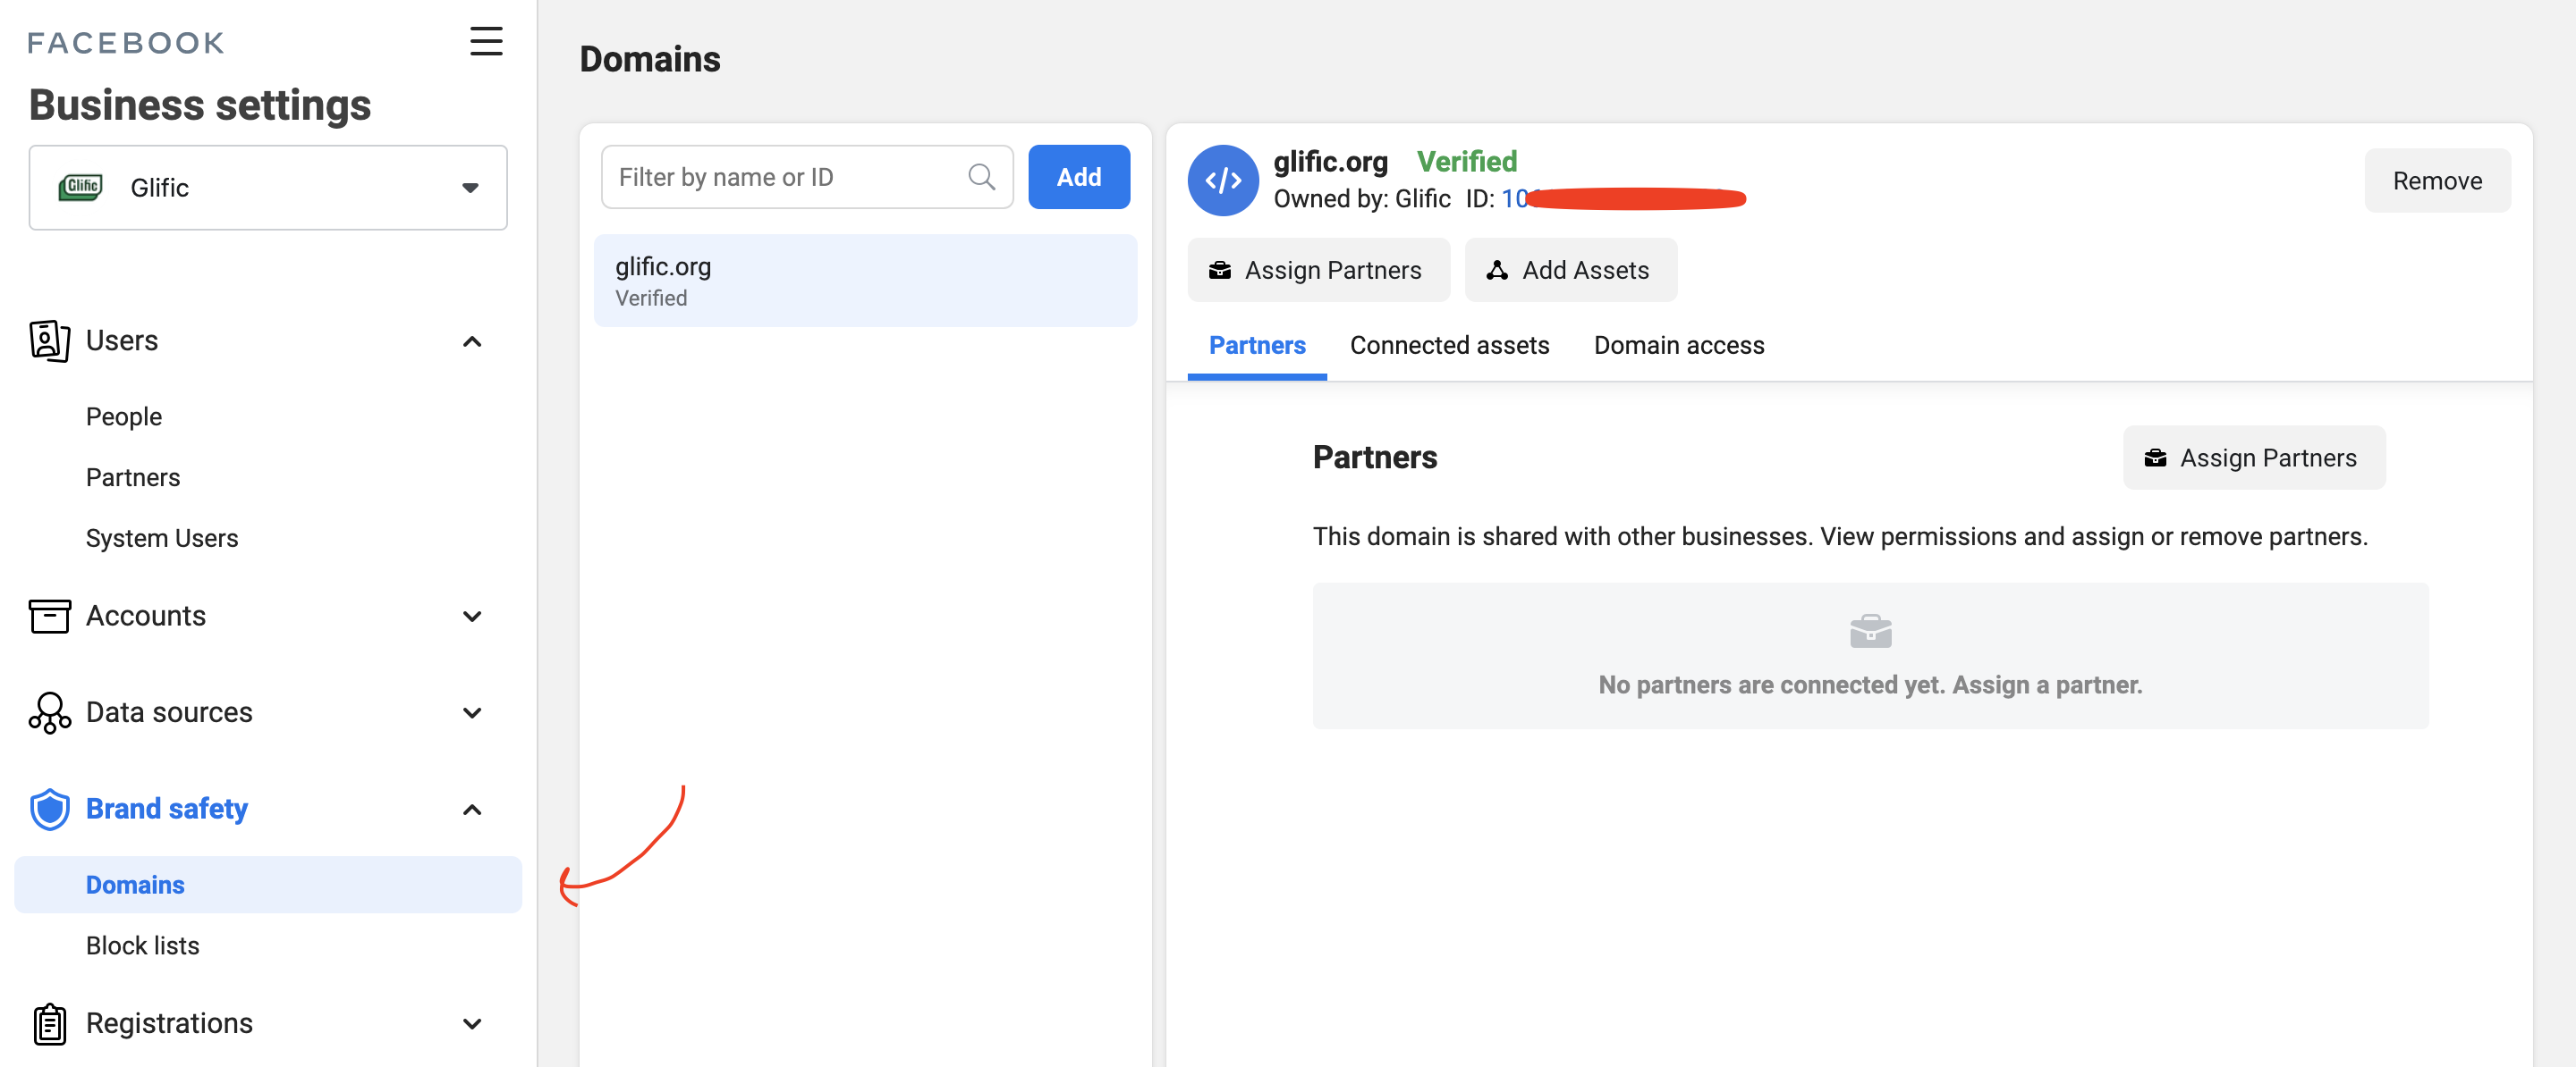Viewport: 2576px width, 1067px height.
Task: Click the Brand safety shield icon
Action: (x=49, y=808)
